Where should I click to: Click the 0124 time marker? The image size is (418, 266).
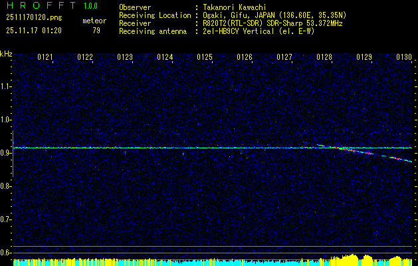click(165, 57)
